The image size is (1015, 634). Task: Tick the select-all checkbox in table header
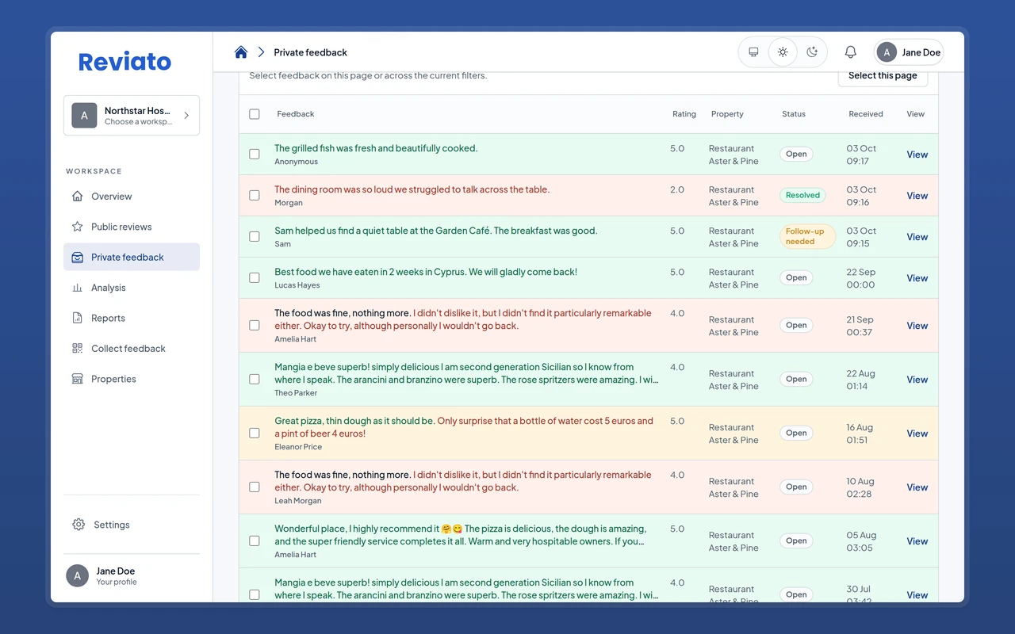click(x=255, y=114)
